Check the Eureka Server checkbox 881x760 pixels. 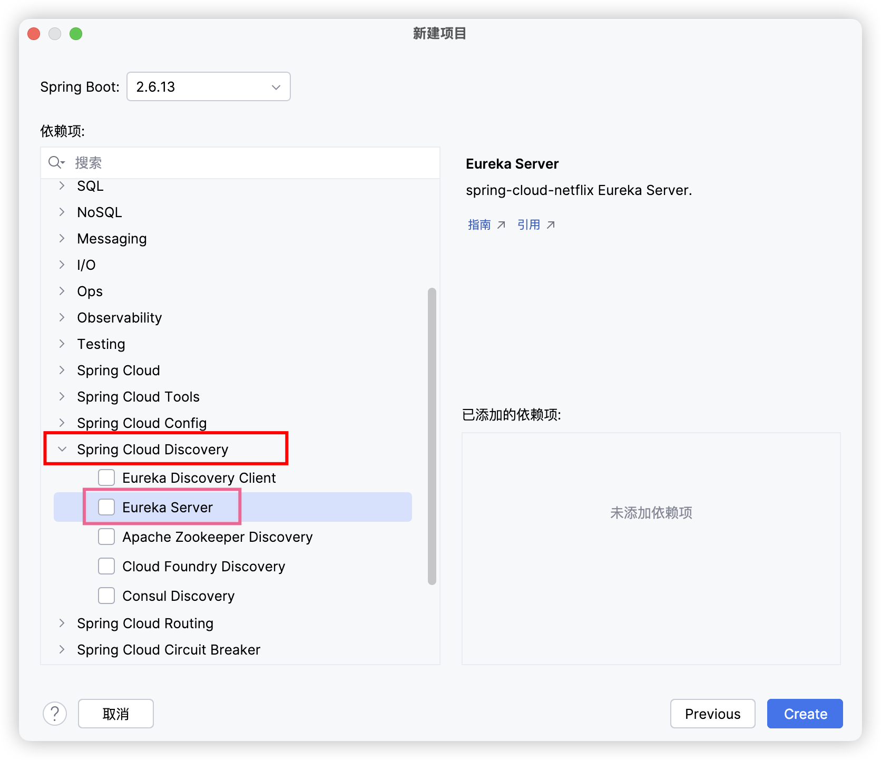(106, 507)
